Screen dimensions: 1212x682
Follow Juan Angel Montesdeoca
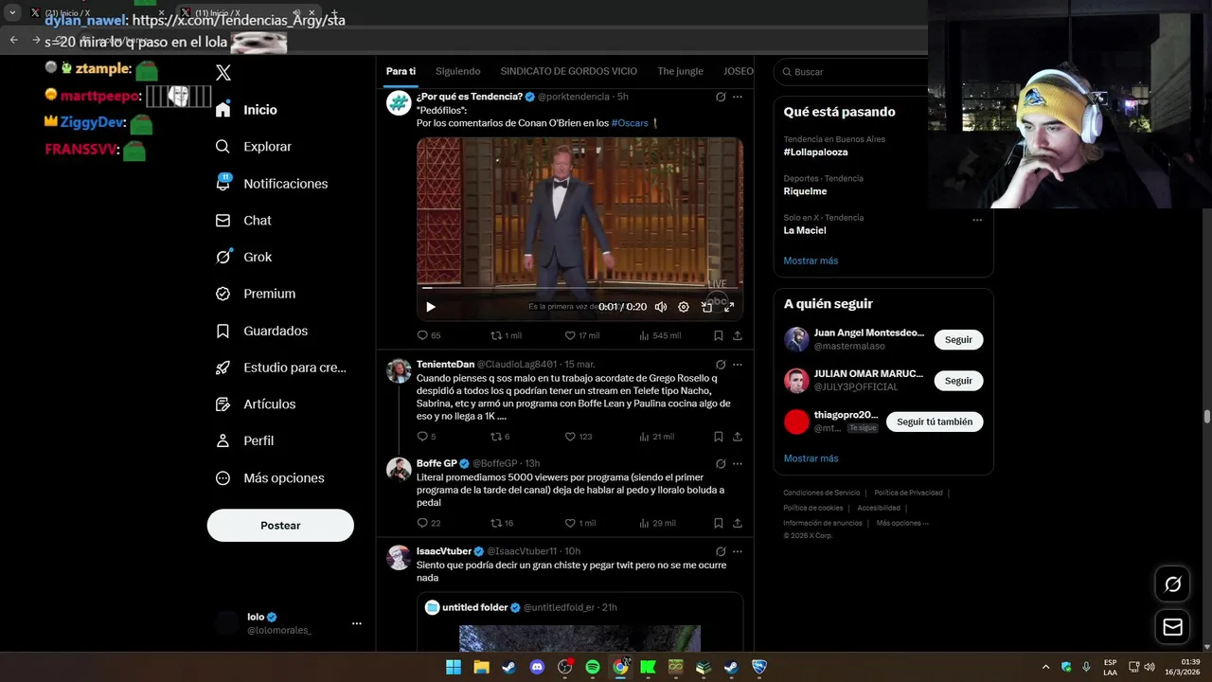tap(958, 340)
